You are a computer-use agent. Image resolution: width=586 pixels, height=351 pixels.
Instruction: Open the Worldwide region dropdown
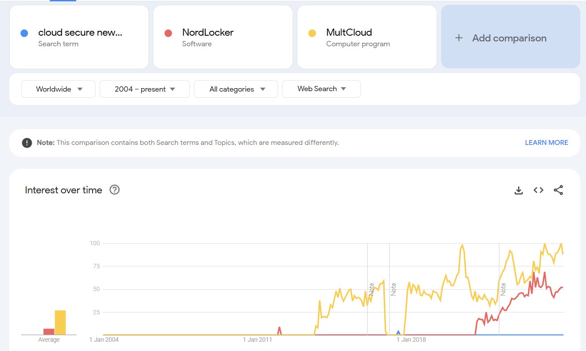click(58, 89)
